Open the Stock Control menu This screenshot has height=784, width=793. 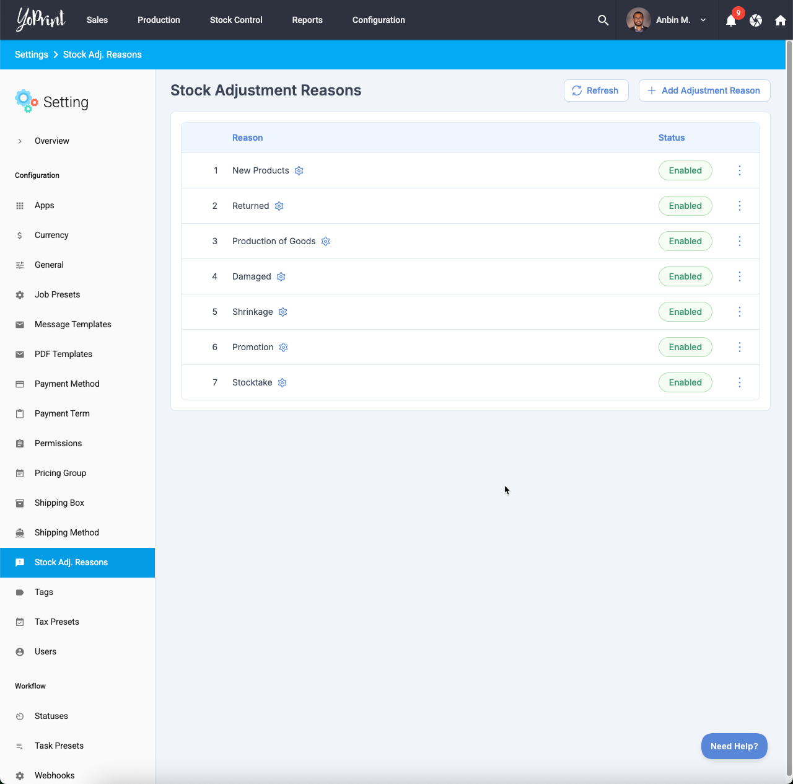pyautogui.click(x=236, y=20)
